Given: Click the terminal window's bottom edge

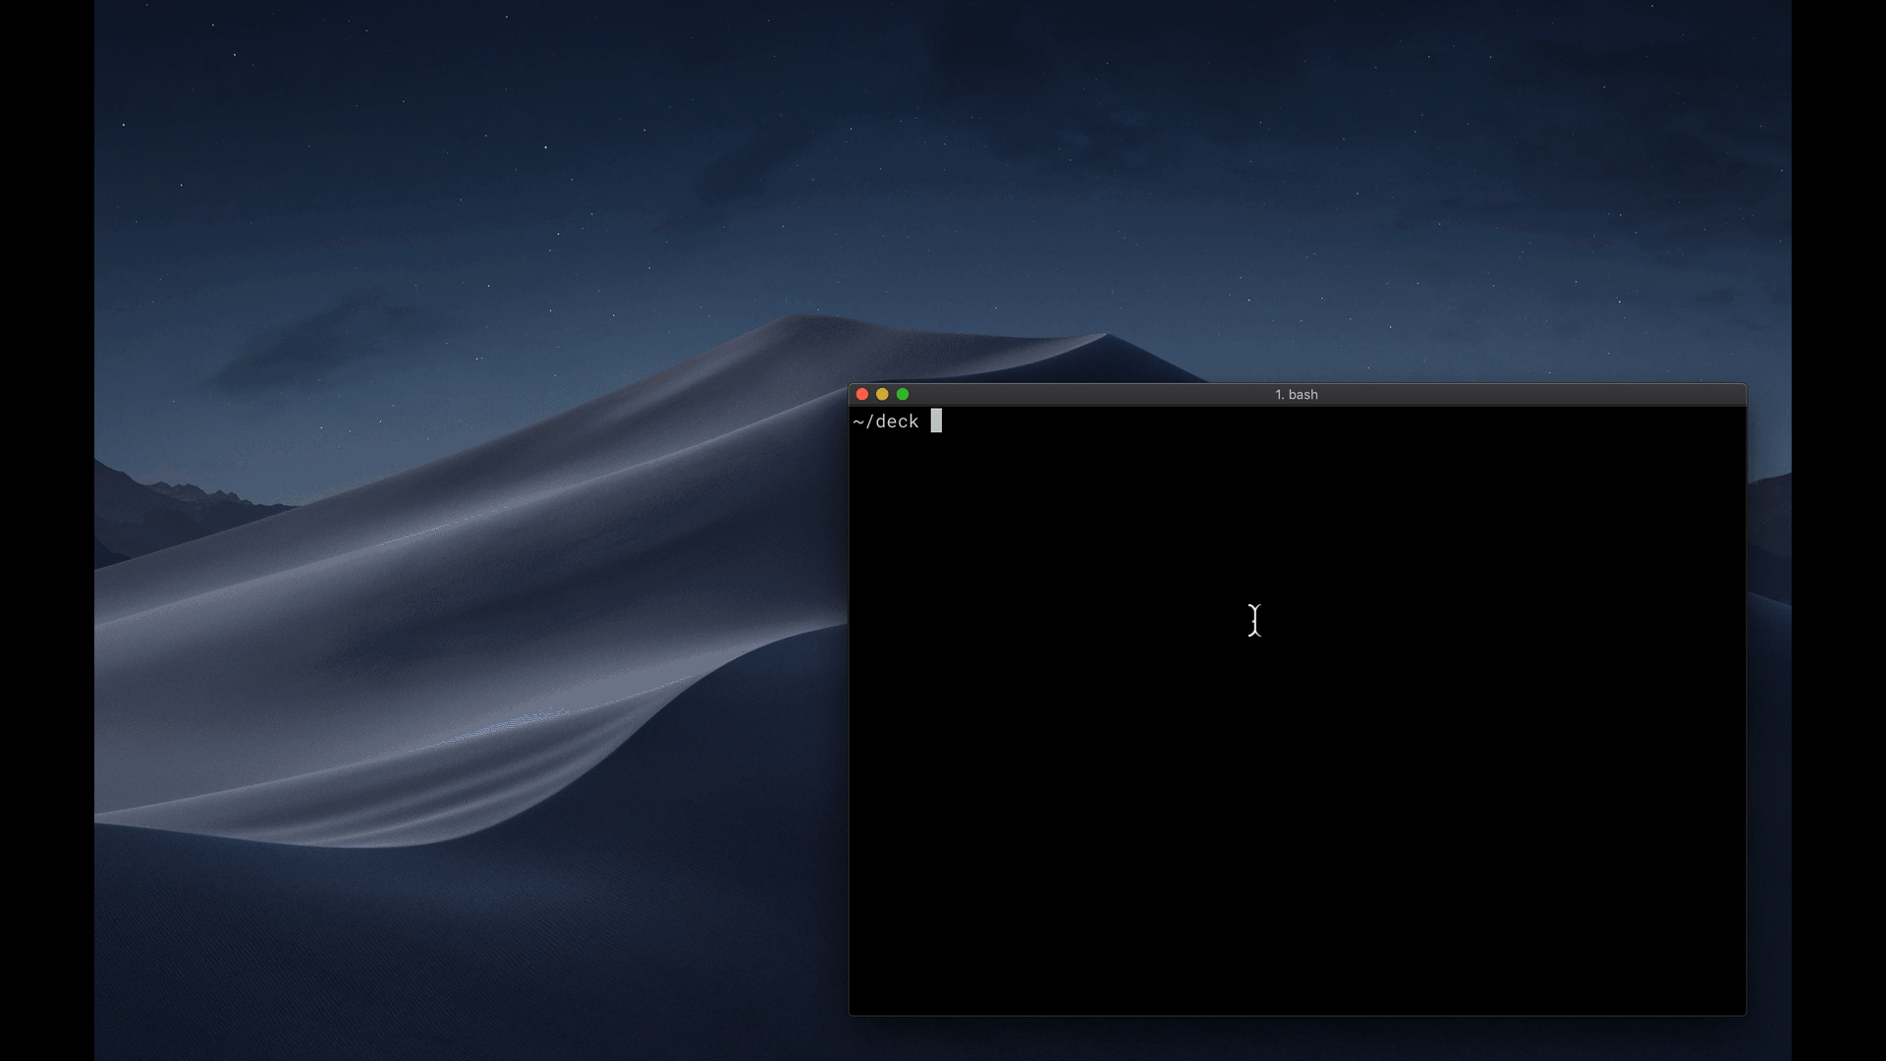Looking at the screenshot, I should pos(1297,1015).
